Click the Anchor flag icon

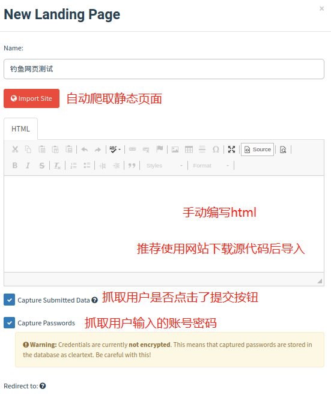pyautogui.click(x=160, y=149)
